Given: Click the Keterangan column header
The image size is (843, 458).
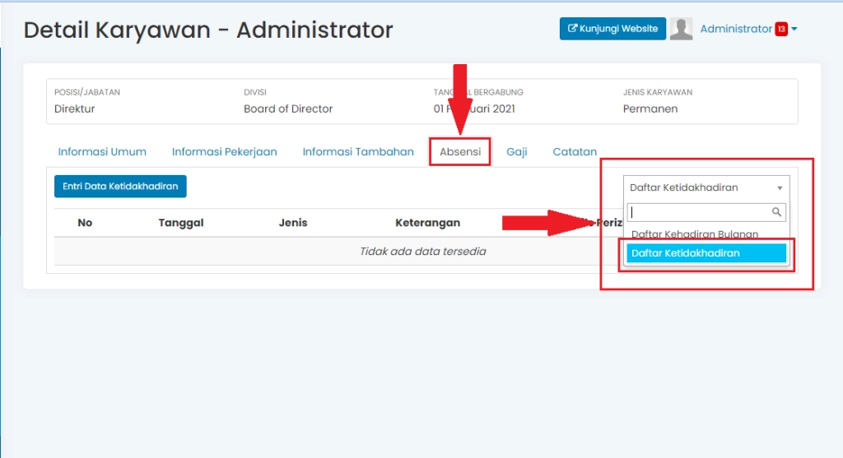Looking at the screenshot, I should [x=427, y=223].
